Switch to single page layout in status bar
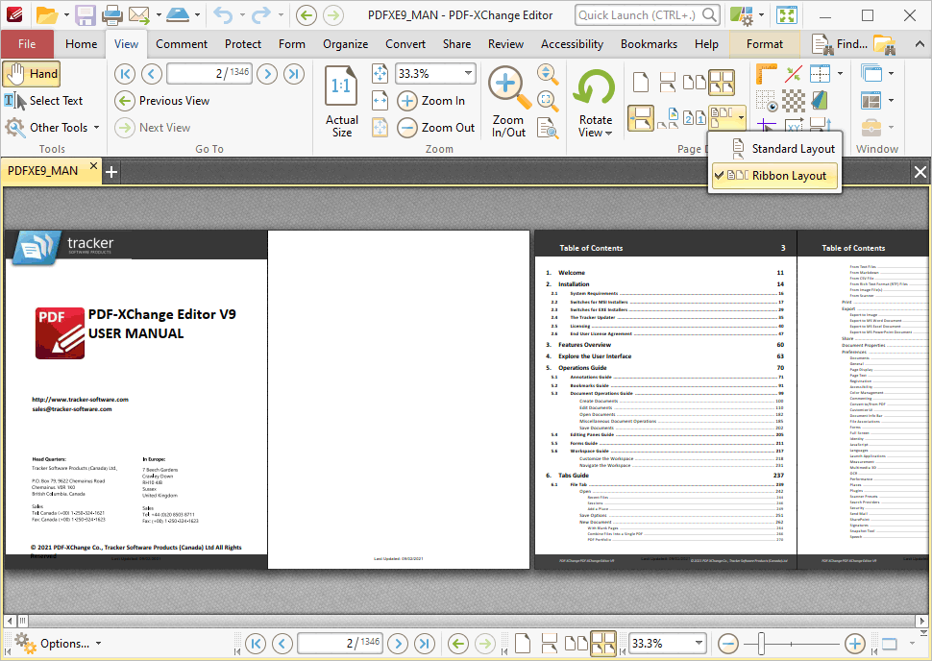932x661 pixels. tap(523, 644)
